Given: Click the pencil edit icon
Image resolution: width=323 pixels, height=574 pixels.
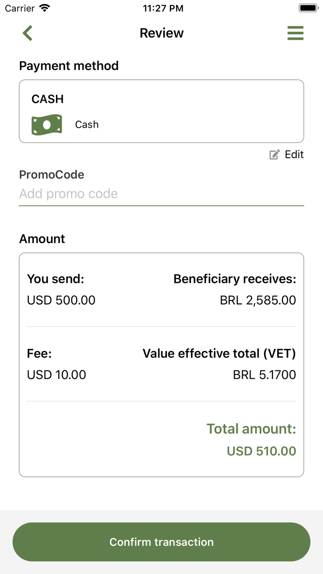Looking at the screenshot, I should click(275, 155).
